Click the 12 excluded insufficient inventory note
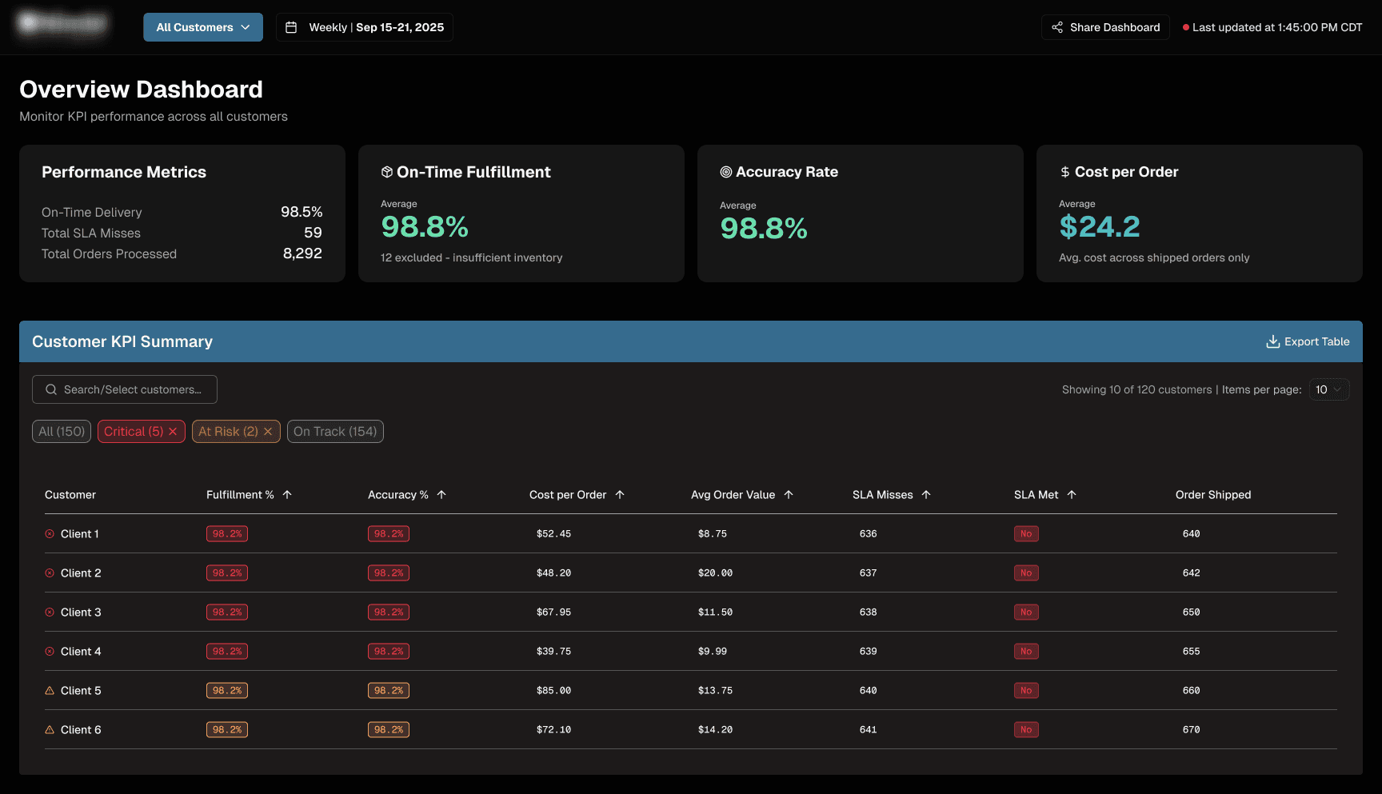Viewport: 1382px width, 794px height. pyautogui.click(x=471, y=257)
